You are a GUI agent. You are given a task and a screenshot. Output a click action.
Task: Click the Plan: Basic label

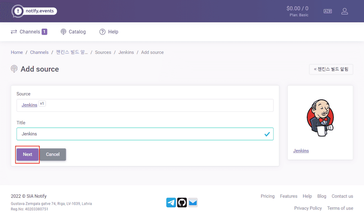(299, 15)
